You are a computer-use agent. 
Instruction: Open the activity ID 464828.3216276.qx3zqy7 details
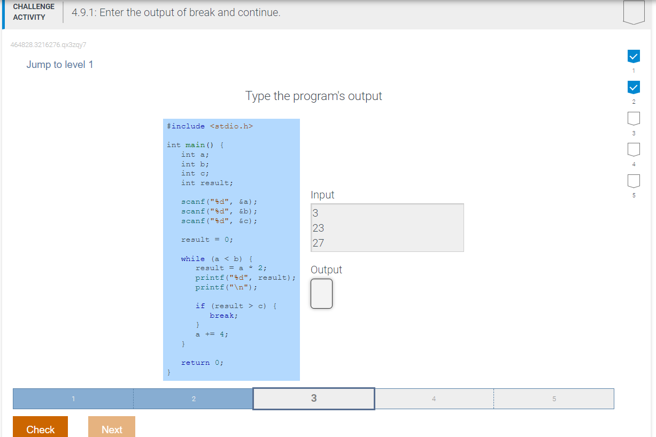[x=48, y=45]
